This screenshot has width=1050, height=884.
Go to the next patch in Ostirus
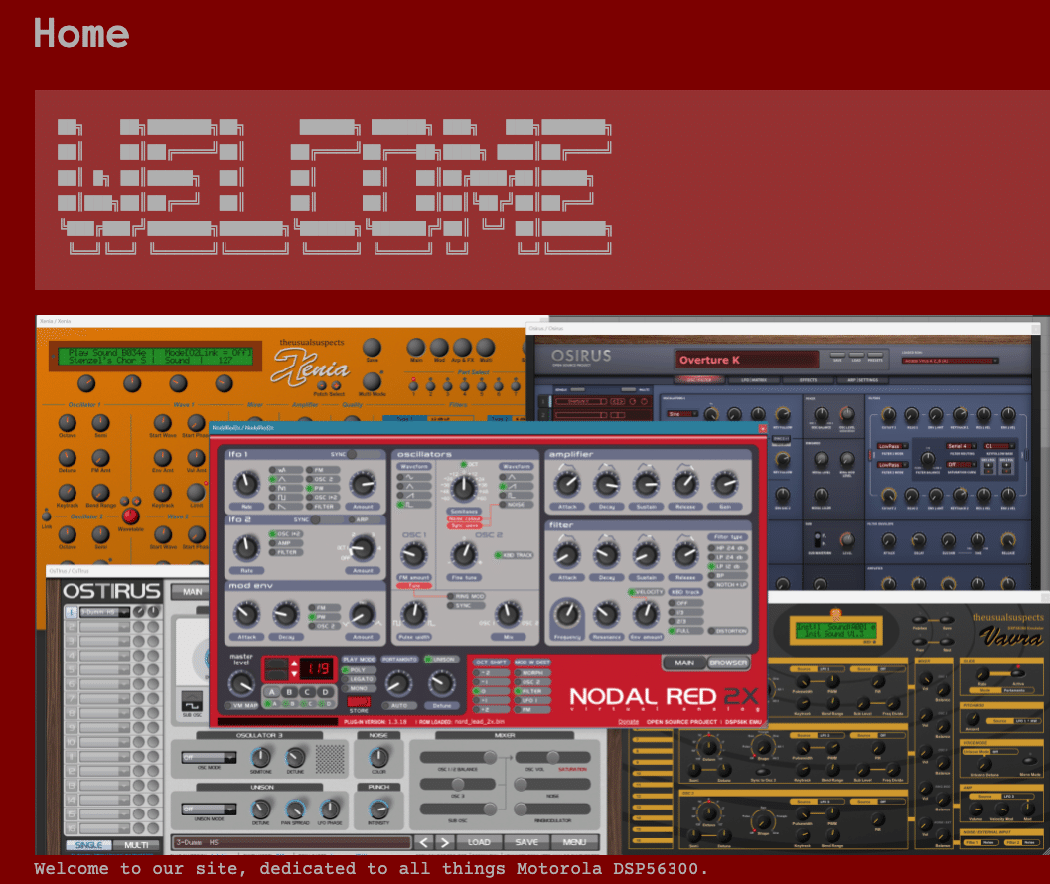tap(444, 842)
